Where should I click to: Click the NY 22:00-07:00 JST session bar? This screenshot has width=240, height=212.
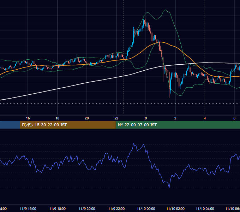click(178, 125)
